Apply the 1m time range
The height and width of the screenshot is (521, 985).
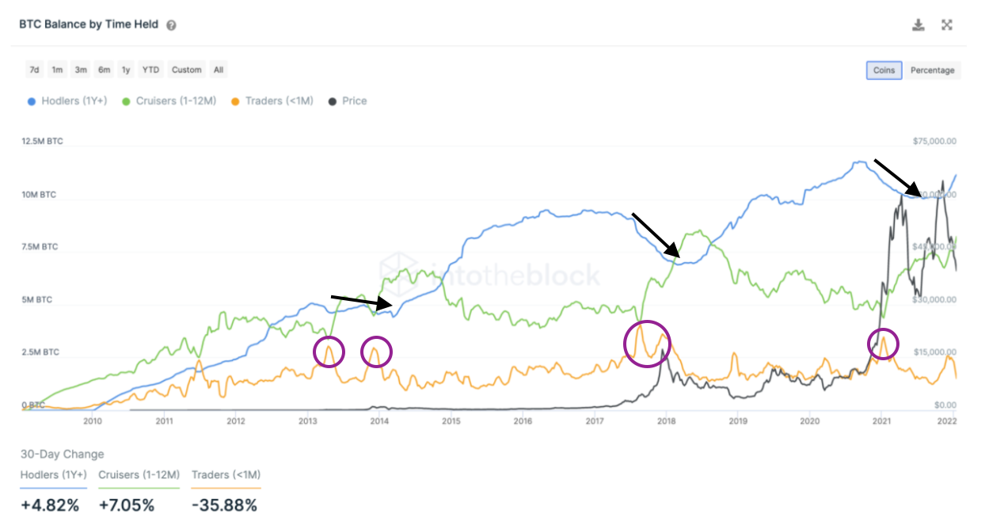(56, 70)
